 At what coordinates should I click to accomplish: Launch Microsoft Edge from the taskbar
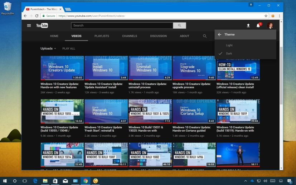point(35,181)
